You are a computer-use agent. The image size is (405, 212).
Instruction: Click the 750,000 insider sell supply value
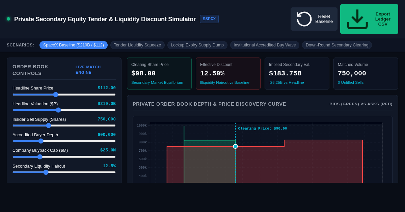click(x=107, y=119)
